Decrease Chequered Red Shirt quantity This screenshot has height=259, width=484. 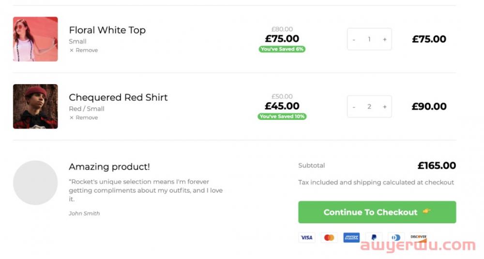pyautogui.click(x=354, y=107)
